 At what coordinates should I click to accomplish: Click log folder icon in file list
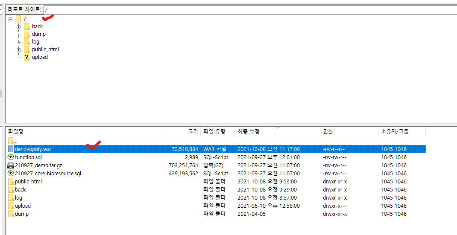pos(11,198)
